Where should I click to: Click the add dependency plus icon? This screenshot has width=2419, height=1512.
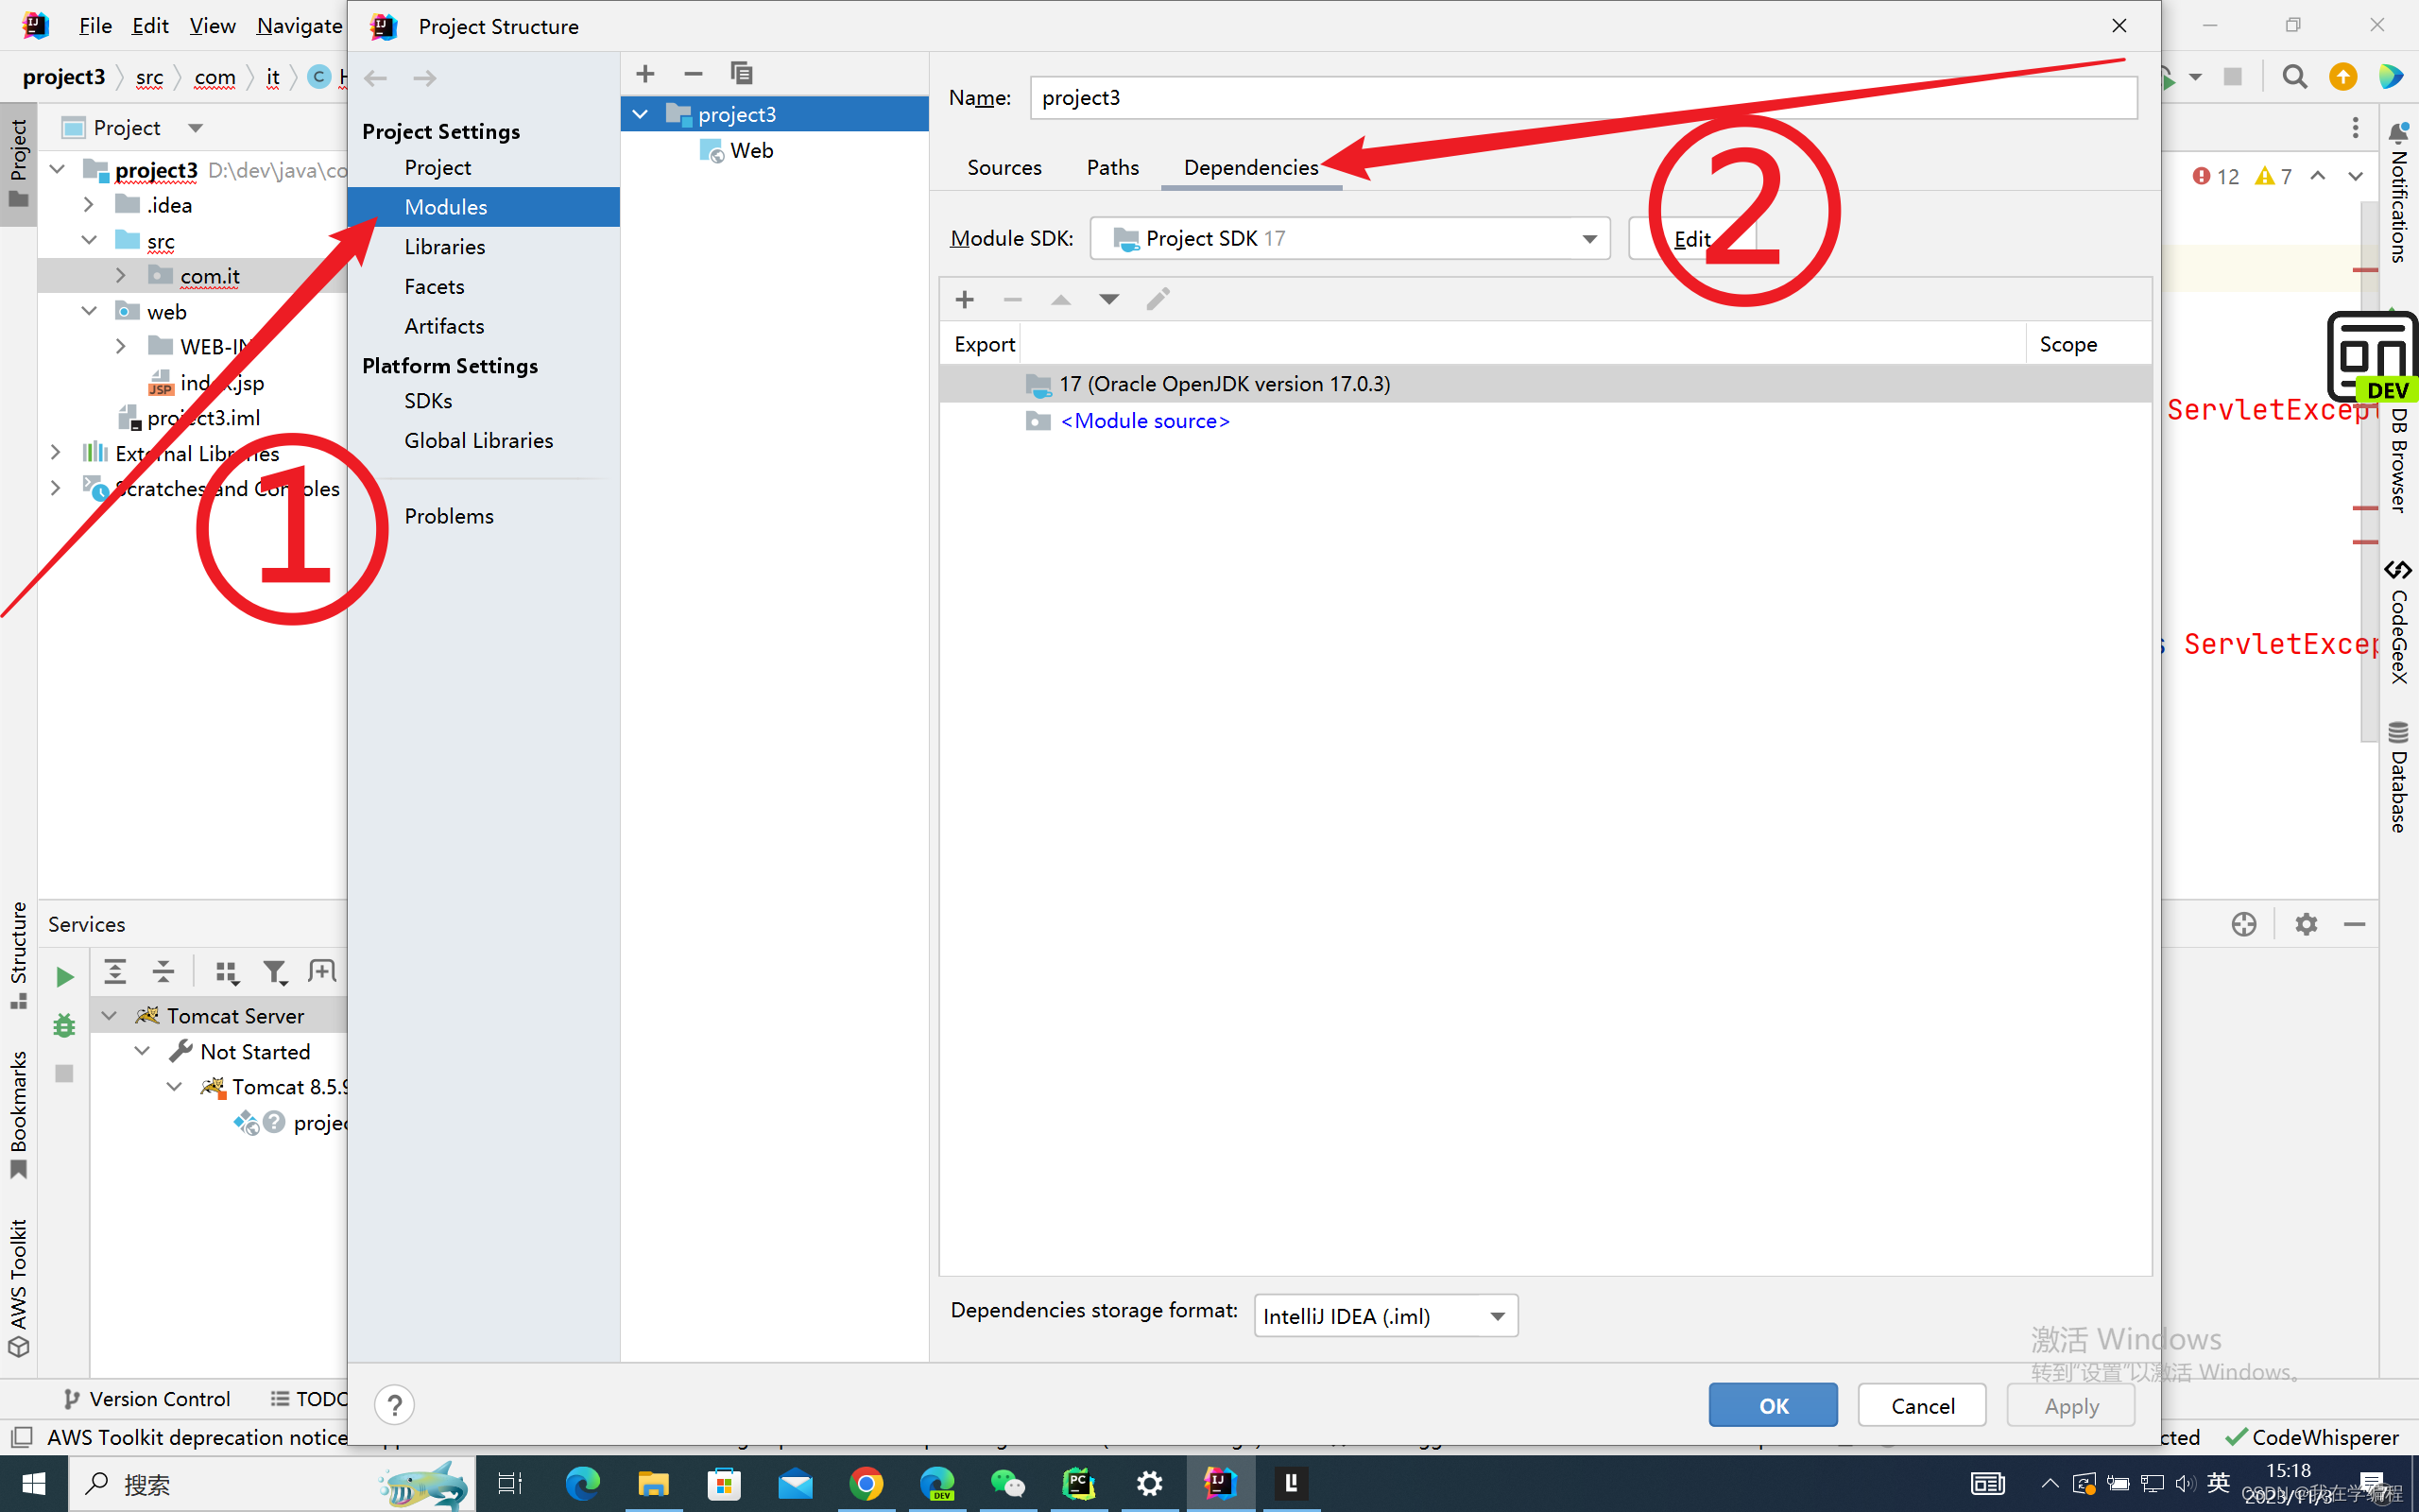point(965,299)
